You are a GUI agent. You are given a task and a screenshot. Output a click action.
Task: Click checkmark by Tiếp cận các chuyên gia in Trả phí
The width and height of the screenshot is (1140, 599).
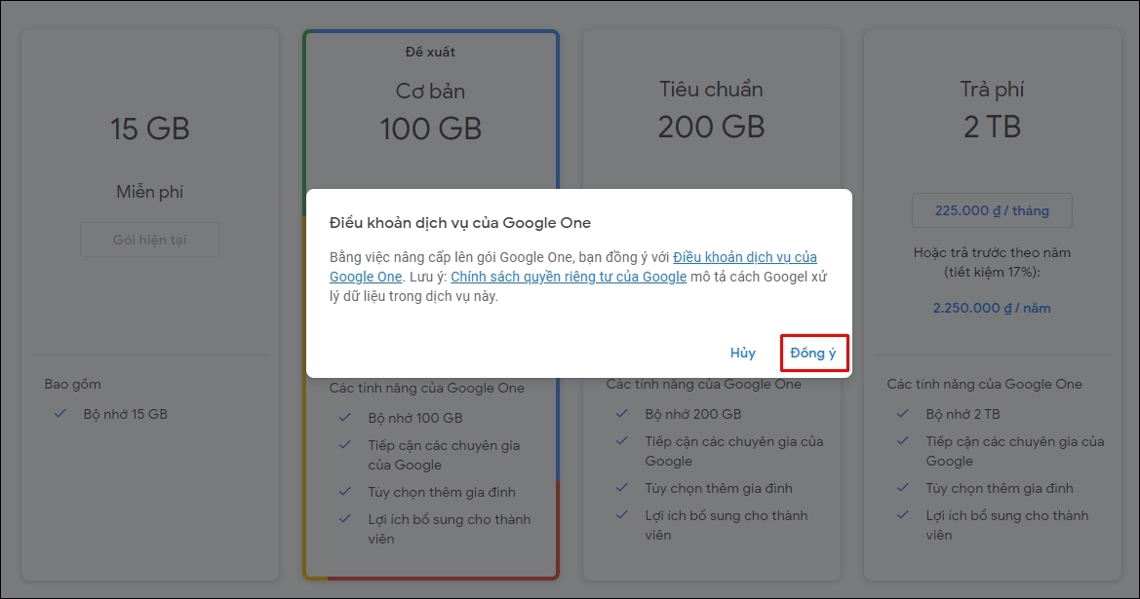pyautogui.click(x=903, y=441)
